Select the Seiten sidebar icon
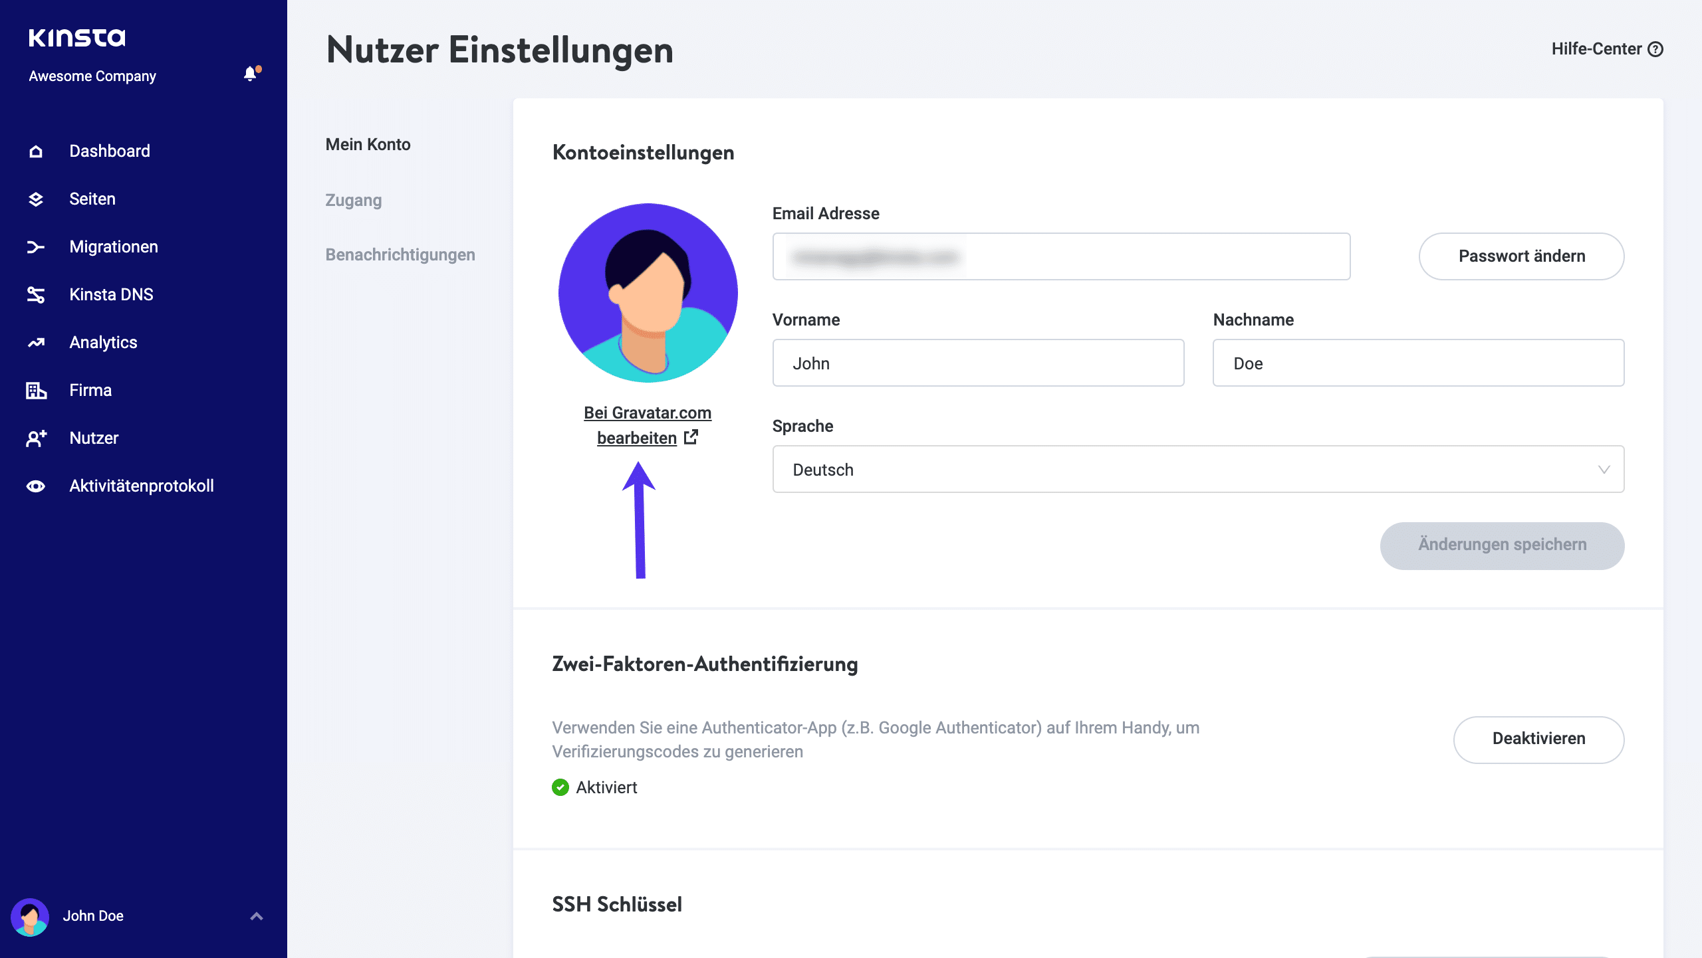This screenshot has height=958, width=1702. tap(35, 199)
